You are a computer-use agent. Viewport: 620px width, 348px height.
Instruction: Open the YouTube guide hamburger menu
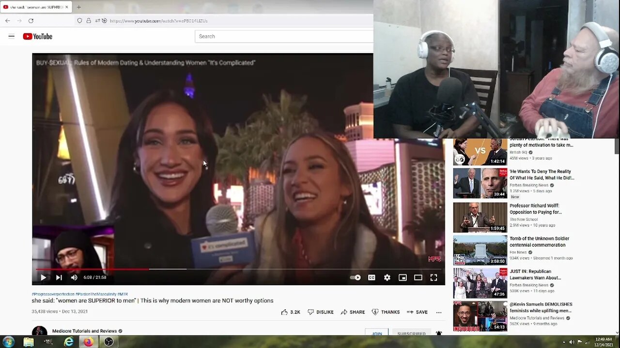[x=12, y=36]
